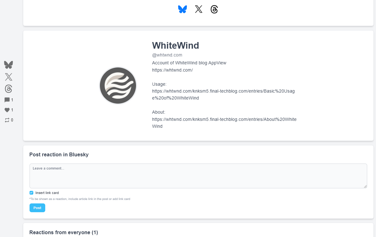Screen dimensions: 376x237
Task: Click the gray Bluesky butterfly in left sidebar
Action: click(8, 65)
